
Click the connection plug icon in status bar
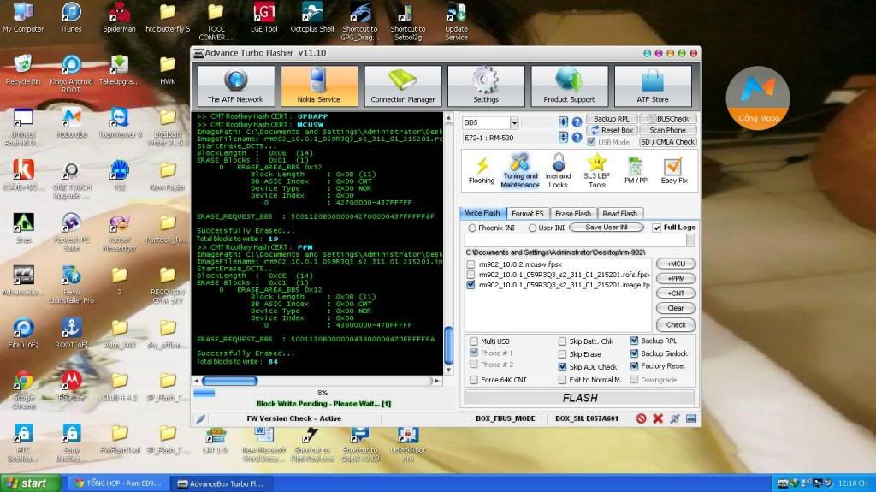[674, 418]
